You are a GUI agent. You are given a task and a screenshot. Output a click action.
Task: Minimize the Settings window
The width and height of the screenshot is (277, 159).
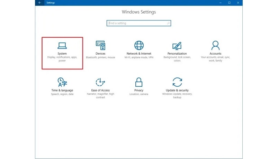click(221, 3)
